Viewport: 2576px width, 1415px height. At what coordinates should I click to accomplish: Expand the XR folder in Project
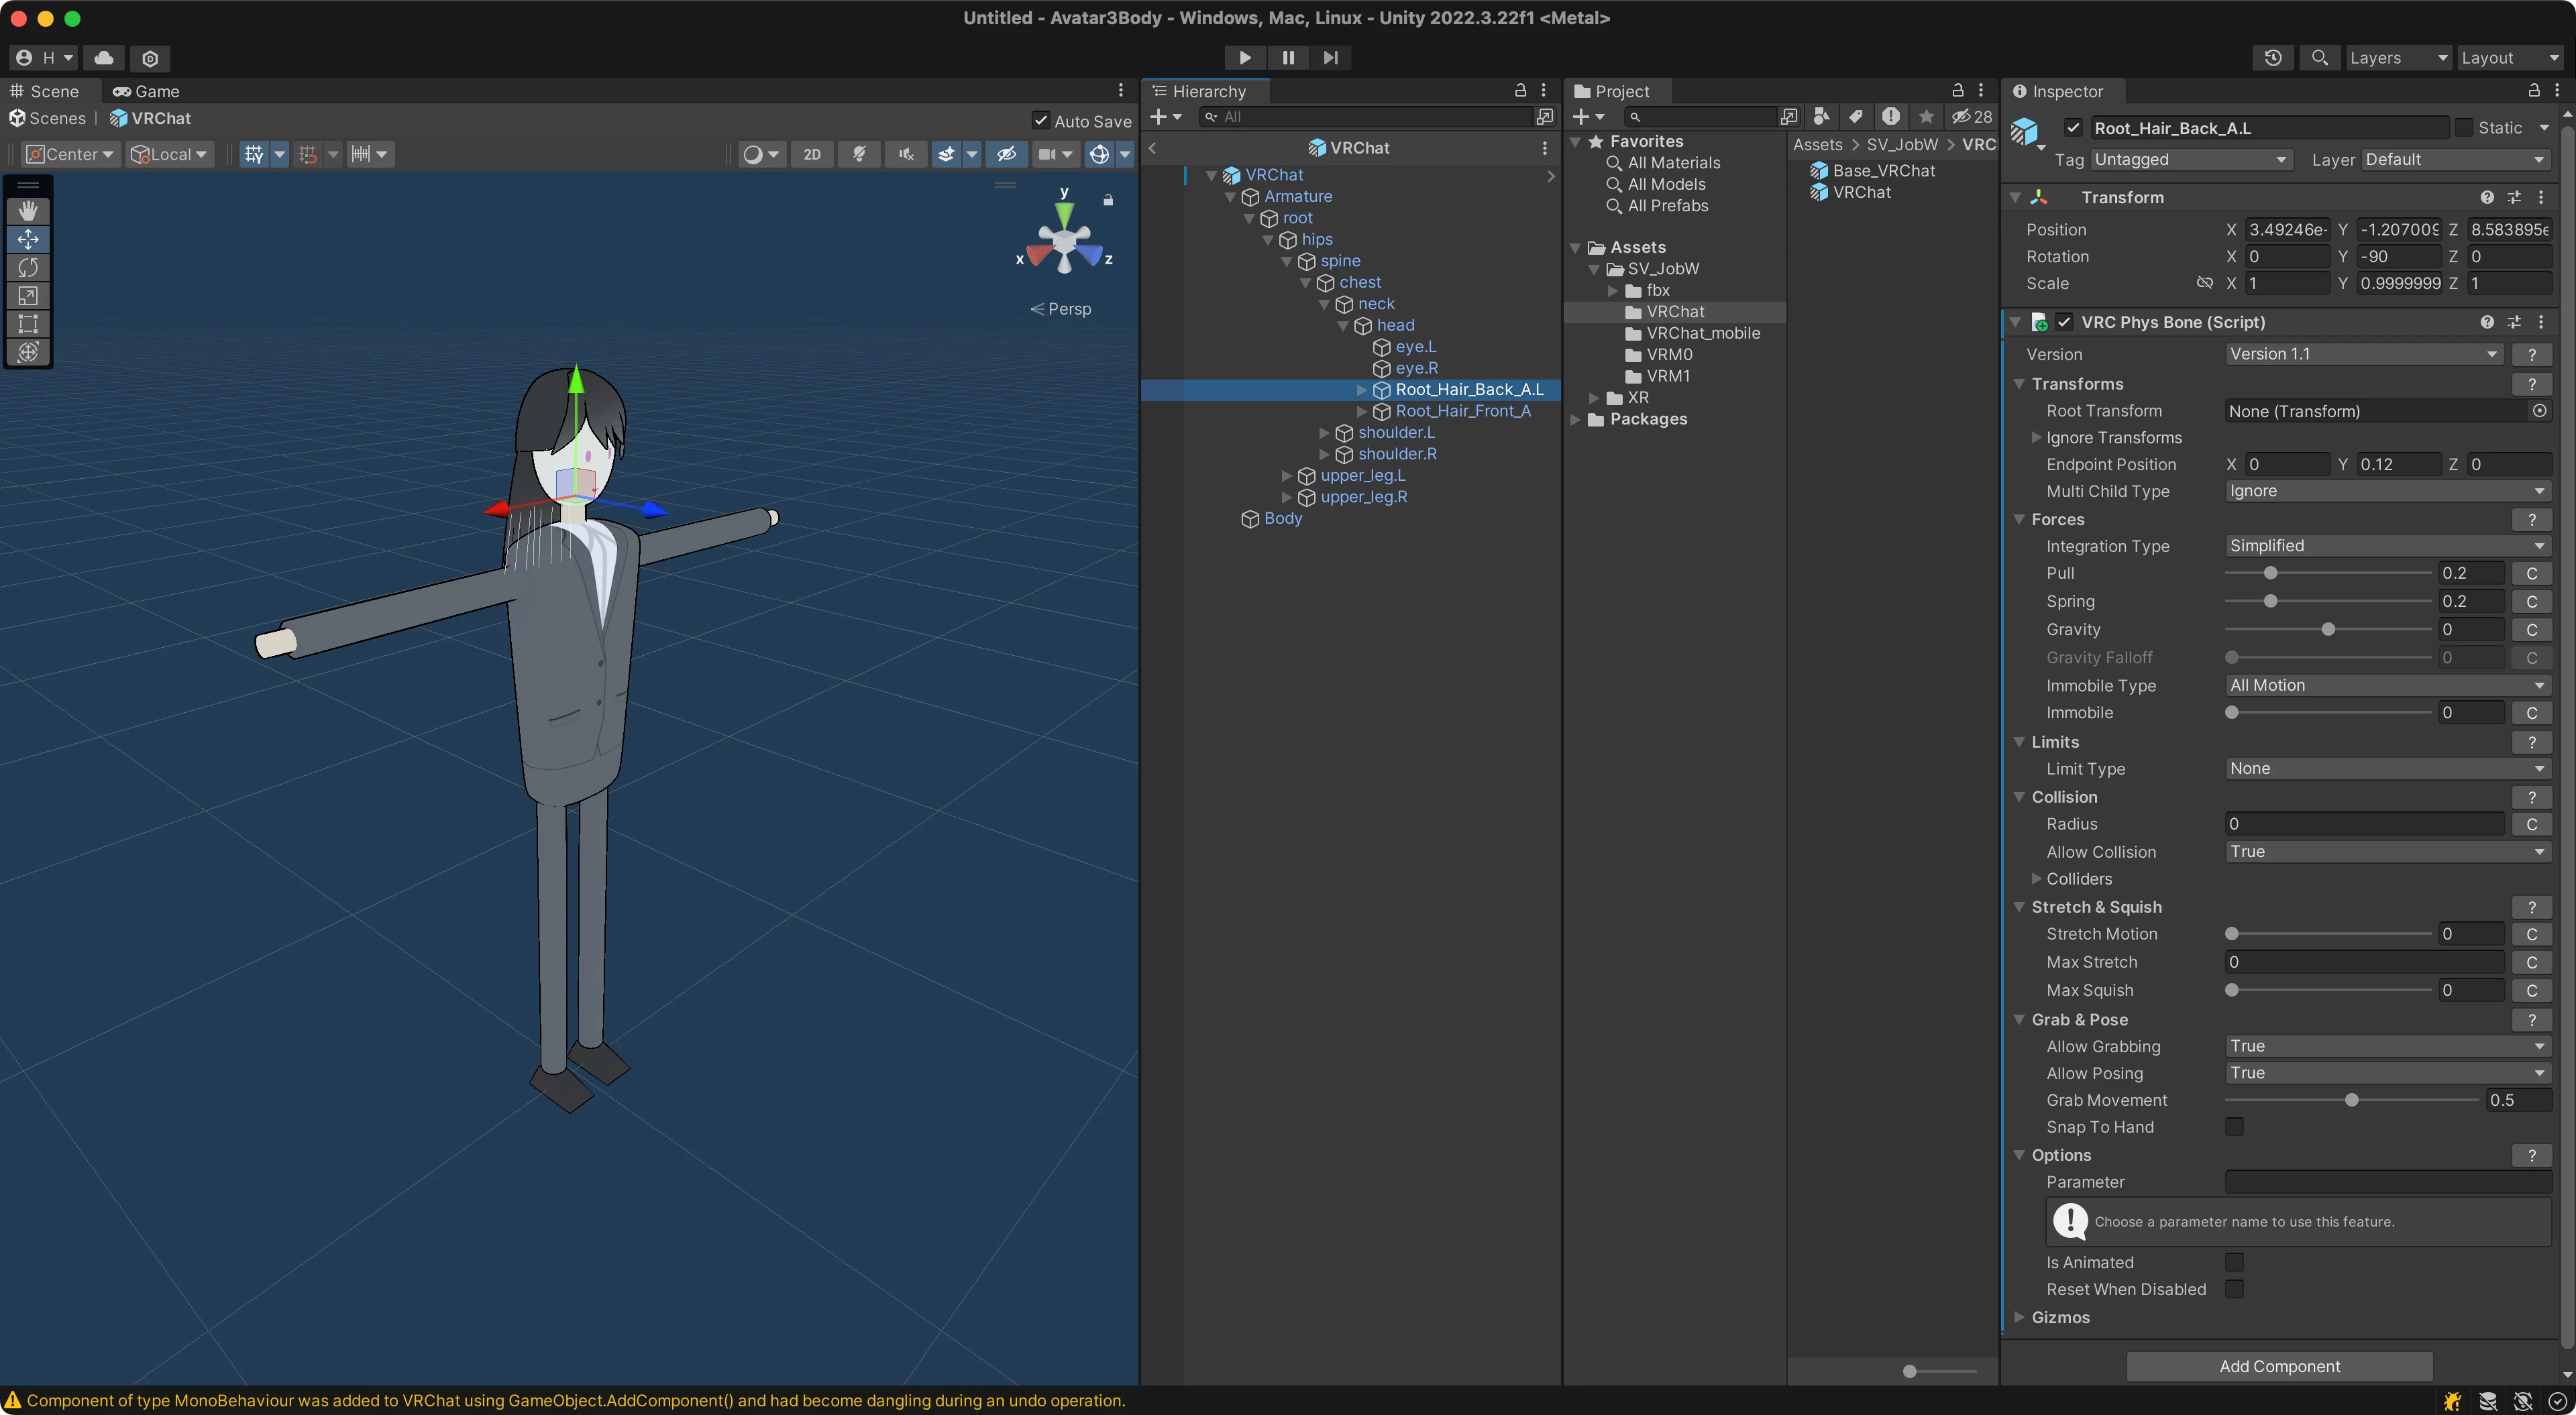[x=1594, y=398]
